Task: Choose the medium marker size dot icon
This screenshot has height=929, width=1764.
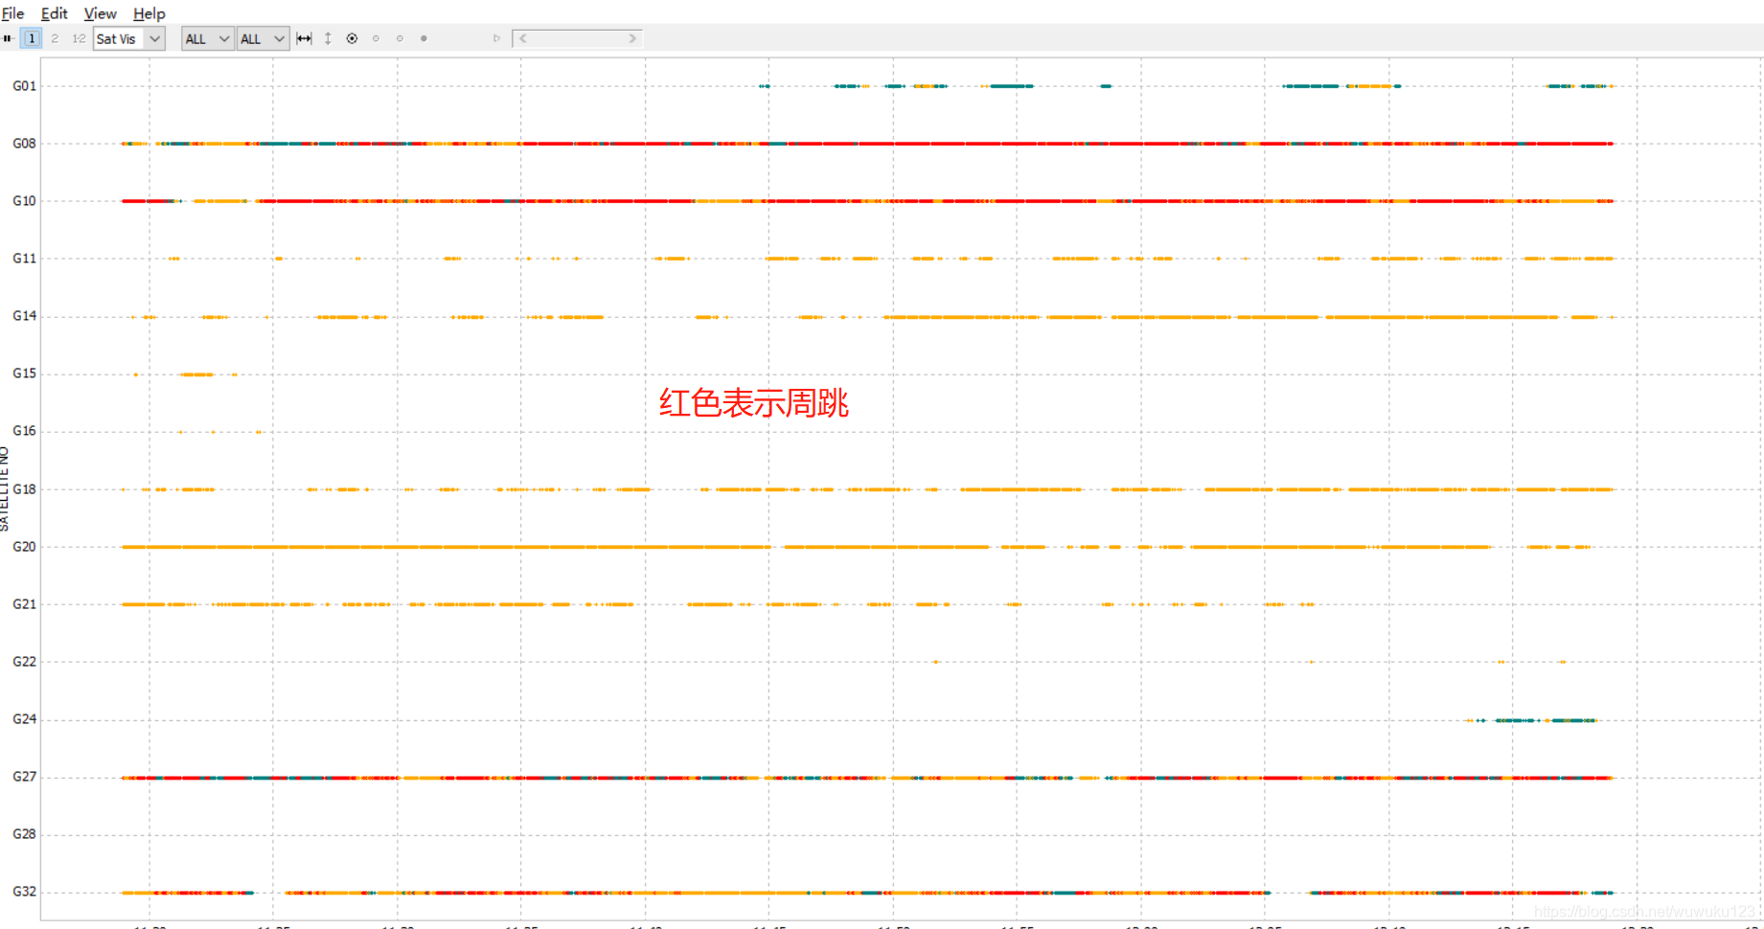Action: click(400, 38)
